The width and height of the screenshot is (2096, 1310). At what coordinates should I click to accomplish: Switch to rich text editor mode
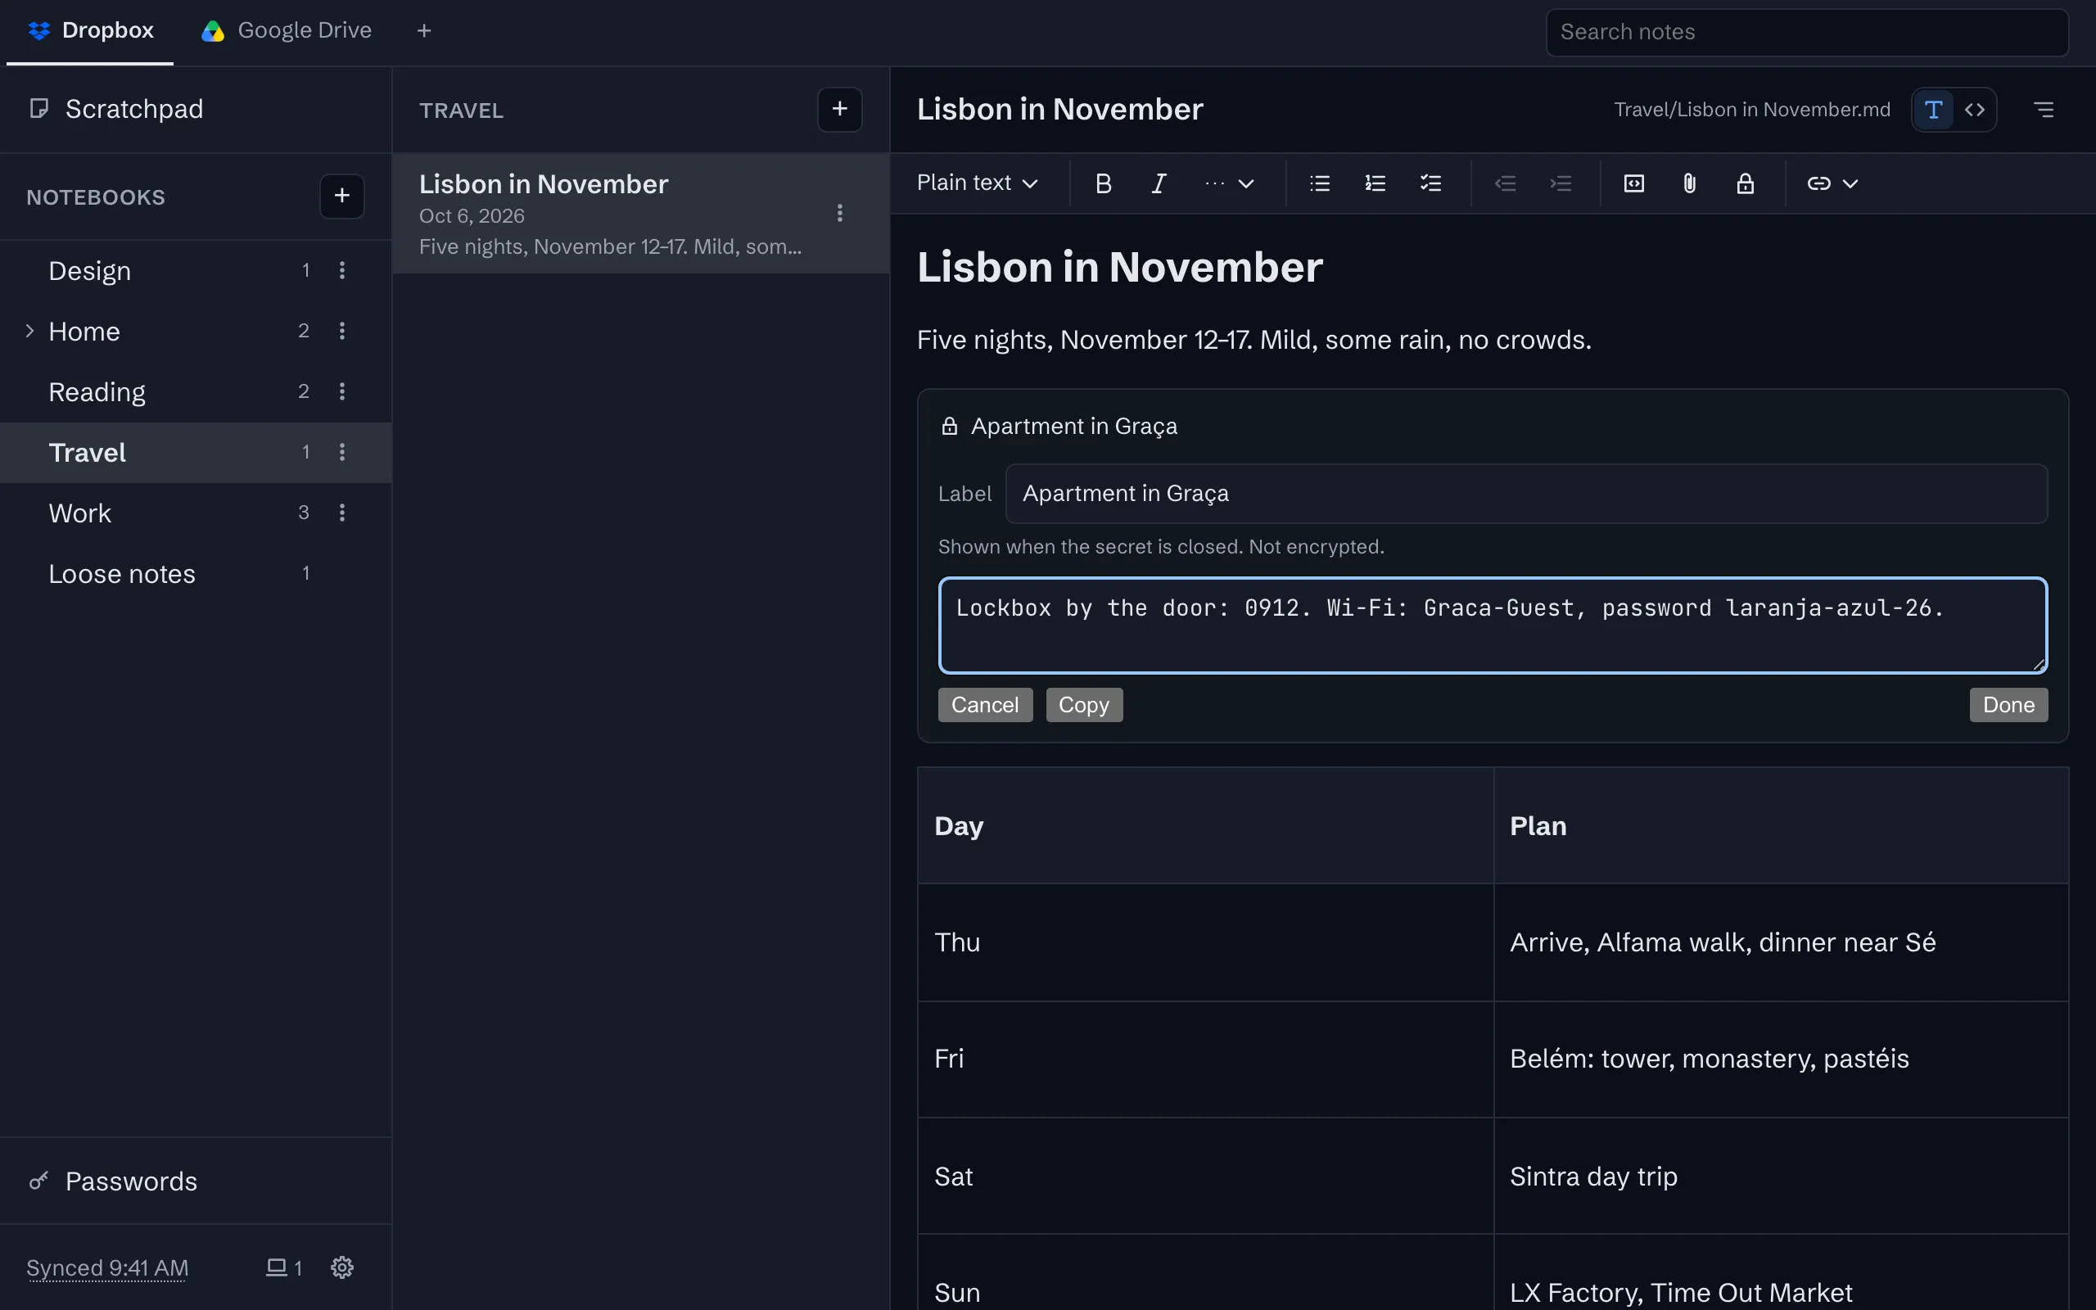click(x=1932, y=109)
